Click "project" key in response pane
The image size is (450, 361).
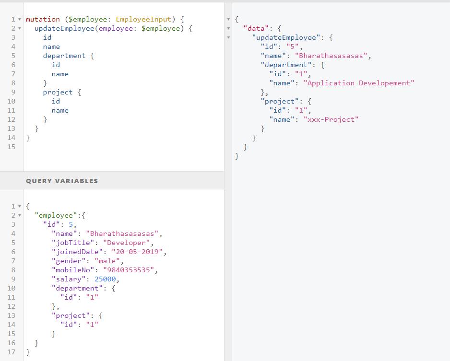280,102
